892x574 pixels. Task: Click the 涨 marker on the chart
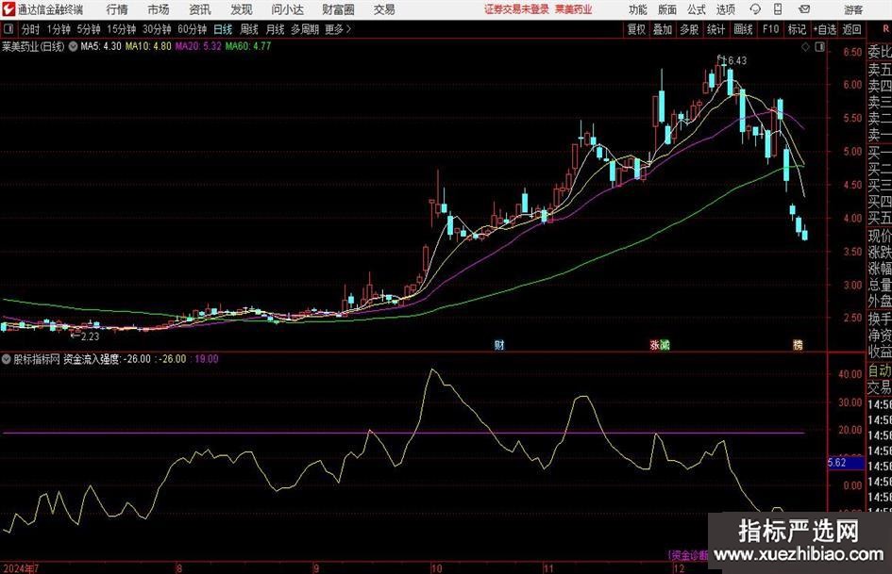pyautogui.click(x=655, y=344)
